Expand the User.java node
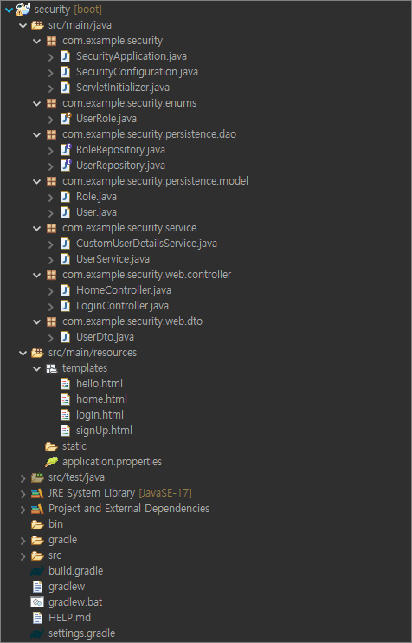Screen dimensions: 412x643 click(51, 212)
